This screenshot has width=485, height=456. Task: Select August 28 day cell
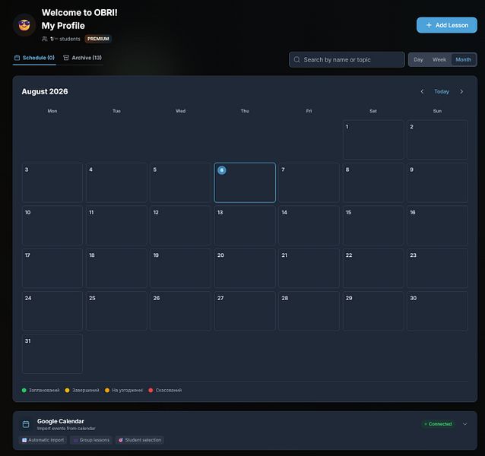tap(309, 311)
